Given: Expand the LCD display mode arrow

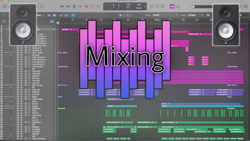Looking at the screenshot, I should 146,7.
